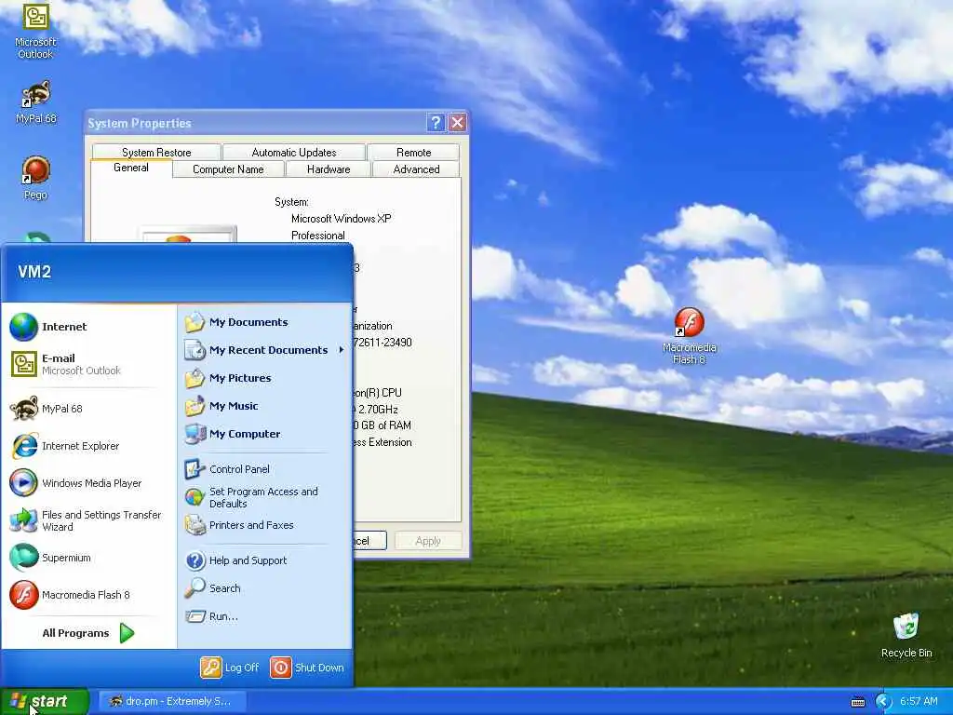
Task: Click Cancel button in System Properties
Action: [369, 541]
